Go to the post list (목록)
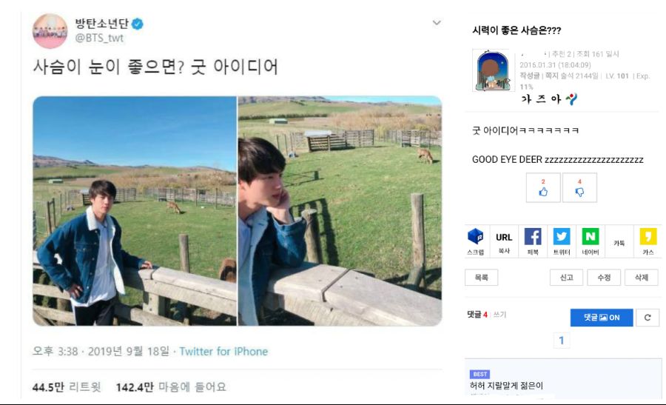 point(481,278)
